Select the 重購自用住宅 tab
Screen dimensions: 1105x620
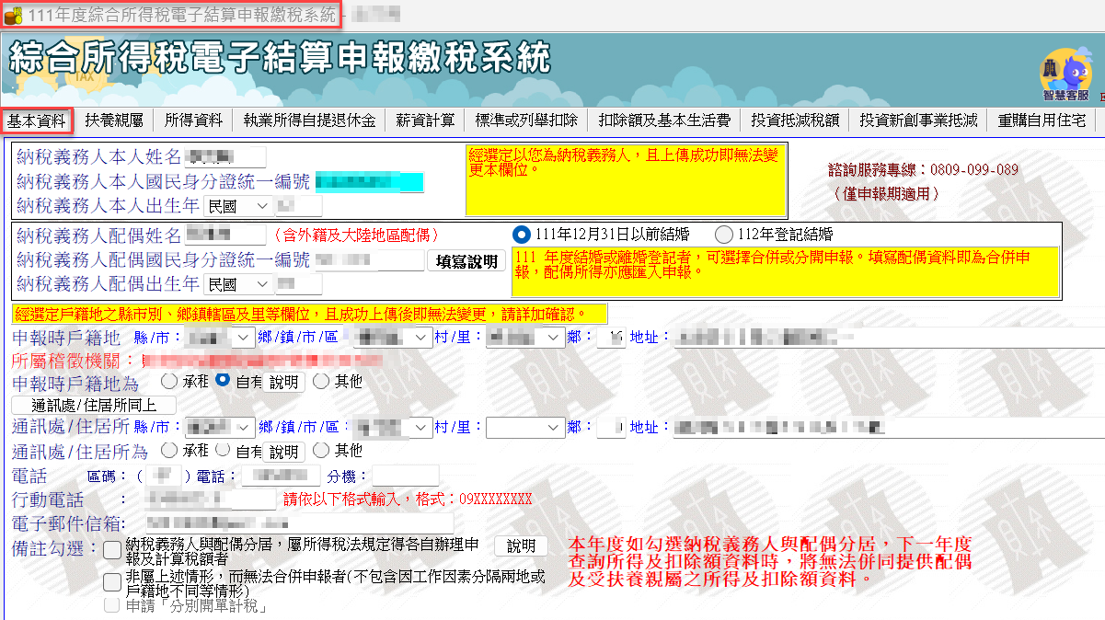(x=1042, y=121)
